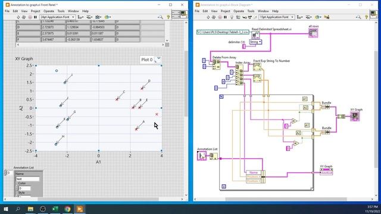
Task: Click Color numeric field in Annotation List
Action: pos(24,188)
